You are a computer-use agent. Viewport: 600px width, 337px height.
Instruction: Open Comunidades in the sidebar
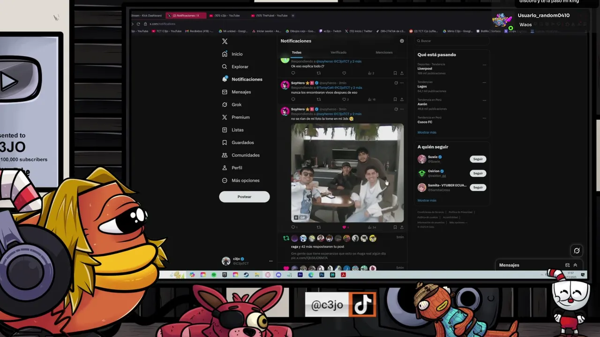coord(241,155)
